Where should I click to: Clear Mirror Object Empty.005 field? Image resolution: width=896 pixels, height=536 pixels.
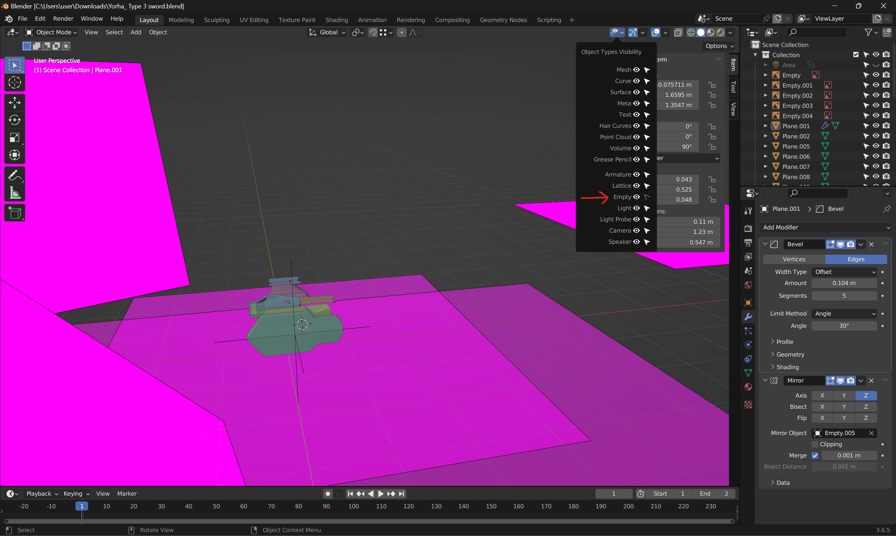click(x=871, y=433)
